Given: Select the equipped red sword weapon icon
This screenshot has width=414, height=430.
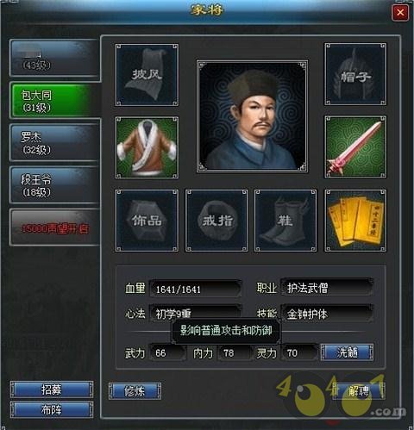Looking at the screenshot, I should 355,147.
